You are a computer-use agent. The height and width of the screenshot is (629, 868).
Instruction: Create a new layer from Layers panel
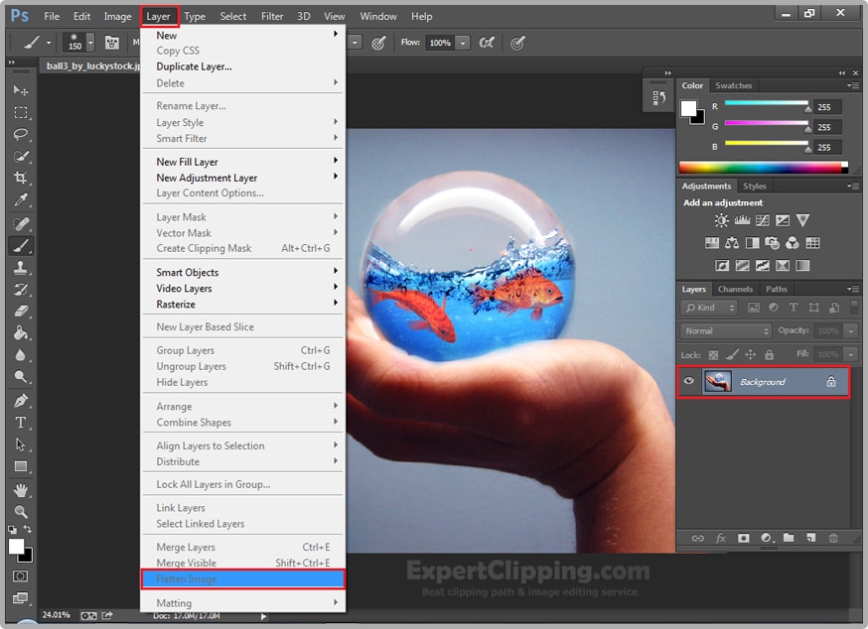810,538
